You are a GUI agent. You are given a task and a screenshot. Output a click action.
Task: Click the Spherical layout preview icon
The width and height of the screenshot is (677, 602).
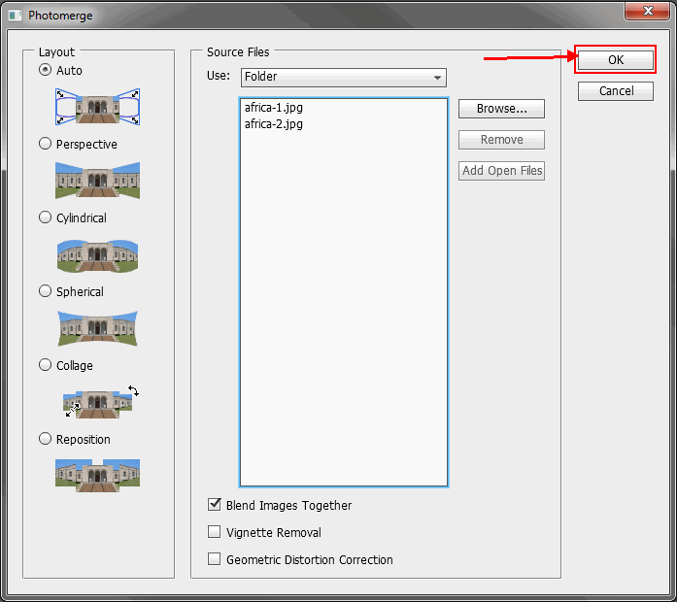point(97,327)
